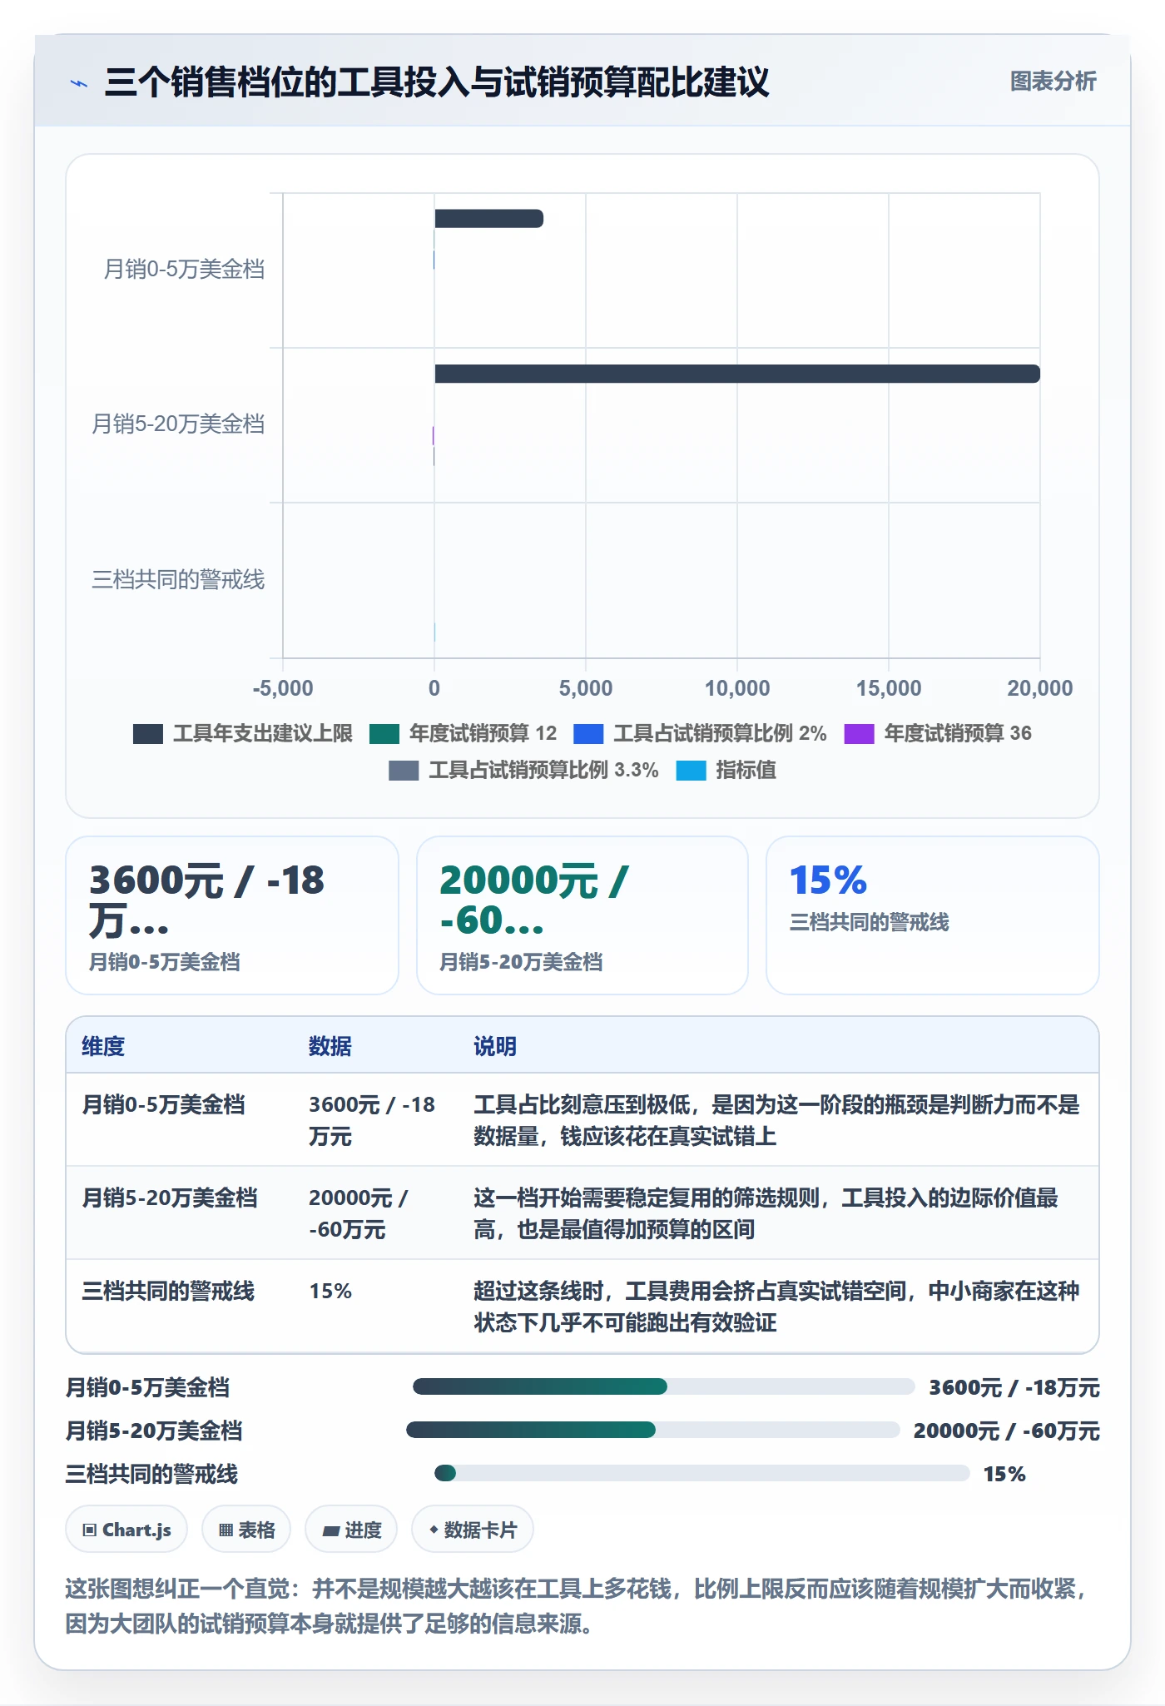Click the 3600元 / -18万 data card
Viewport: 1165px width, 1706px height.
tap(232, 915)
